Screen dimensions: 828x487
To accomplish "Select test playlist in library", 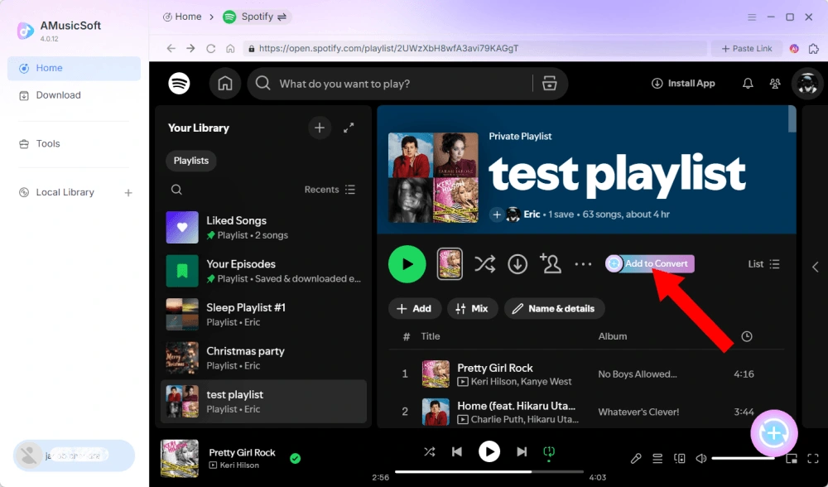I will point(263,402).
